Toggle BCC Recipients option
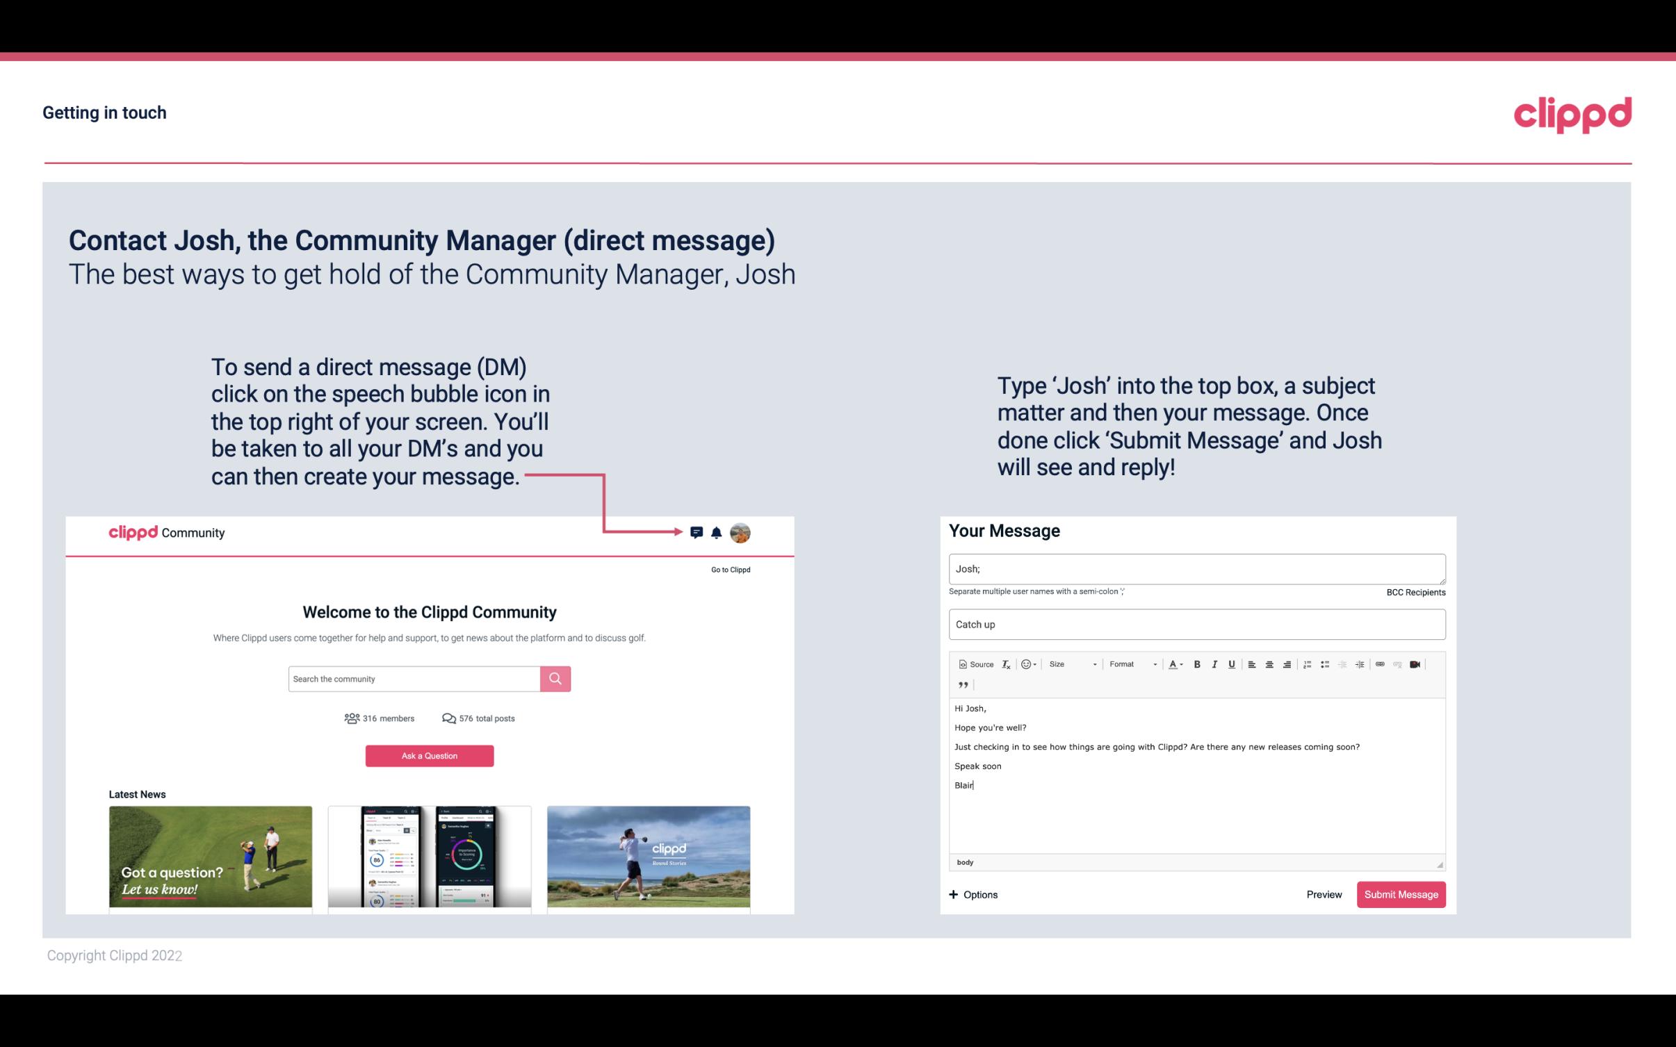1676x1047 pixels. click(1414, 592)
